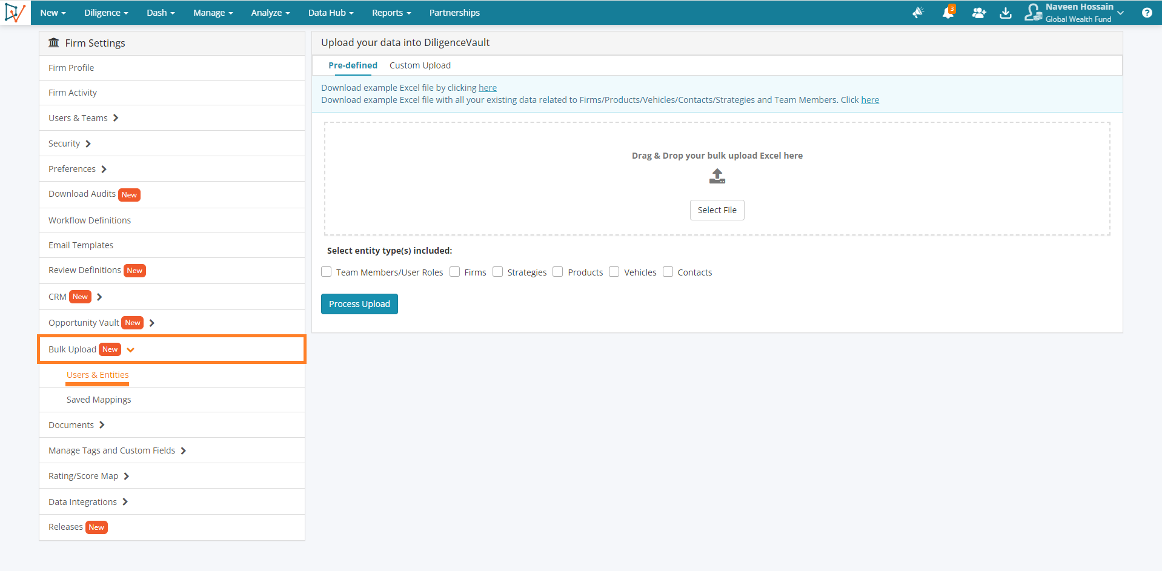Viewport: 1162px width, 571px height.
Task: Open the Reports menu
Action: 391,13
